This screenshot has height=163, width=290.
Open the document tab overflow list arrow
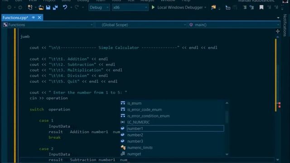(x=278, y=18)
